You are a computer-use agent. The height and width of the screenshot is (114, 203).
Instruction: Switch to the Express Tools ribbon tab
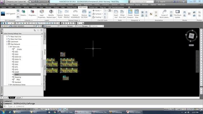click(x=72, y=7)
